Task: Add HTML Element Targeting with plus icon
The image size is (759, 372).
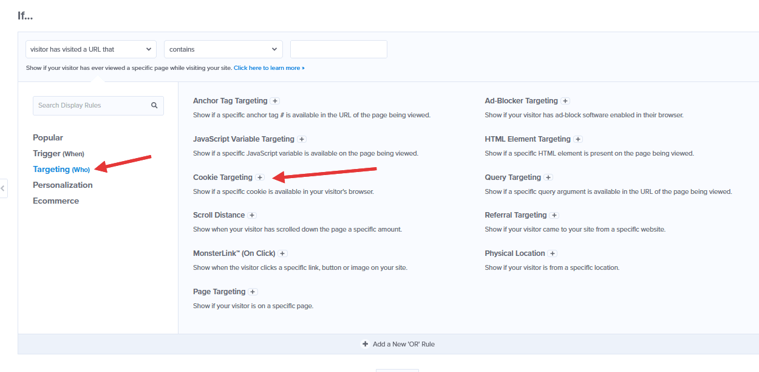Action: [x=577, y=139]
